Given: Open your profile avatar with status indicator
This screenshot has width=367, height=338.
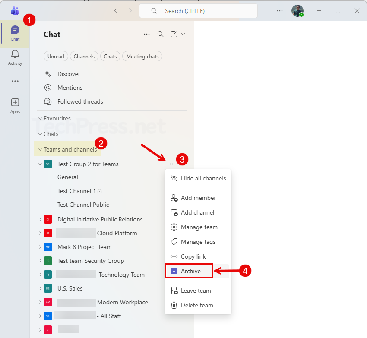Looking at the screenshot, I should coord(297,11).
